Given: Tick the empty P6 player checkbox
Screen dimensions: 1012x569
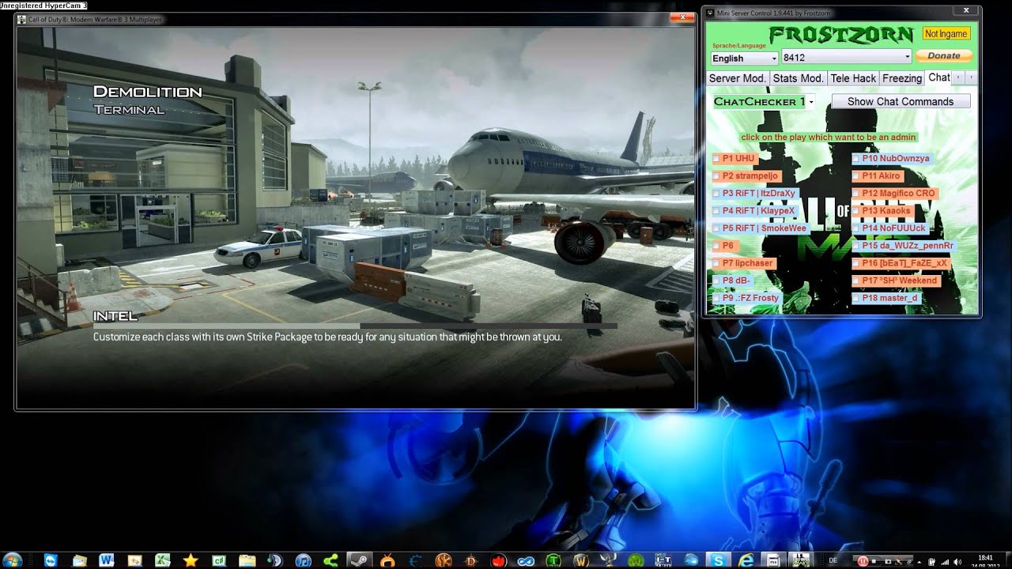Looking at the screenshot, I should [716, 246].
